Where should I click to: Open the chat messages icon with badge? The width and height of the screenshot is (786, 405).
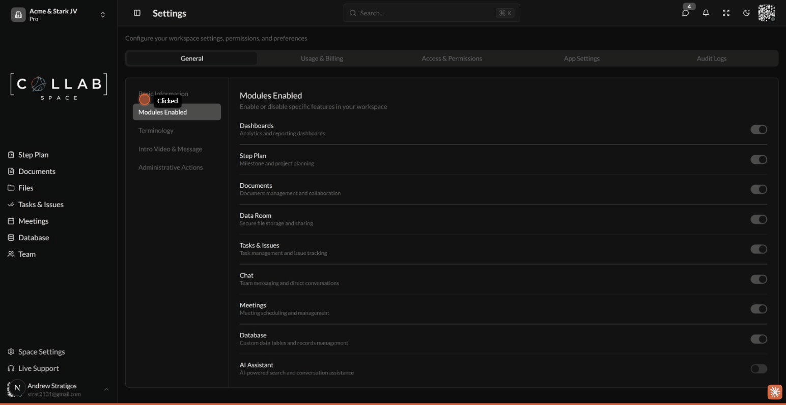tap(686, 13)
